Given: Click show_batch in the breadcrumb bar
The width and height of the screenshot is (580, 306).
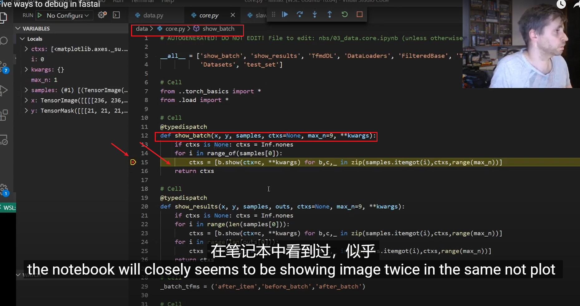Looking at the screenshot, I should pos(218,28).
